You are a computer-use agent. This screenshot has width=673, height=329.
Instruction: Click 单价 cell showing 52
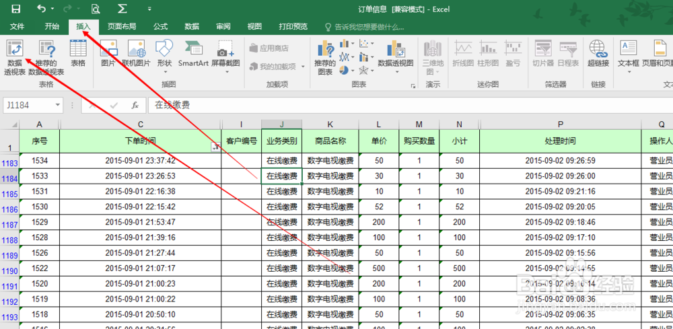click(x=379, y=207)
